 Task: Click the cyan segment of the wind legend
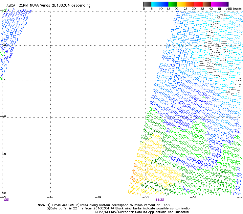click(160, 4)
